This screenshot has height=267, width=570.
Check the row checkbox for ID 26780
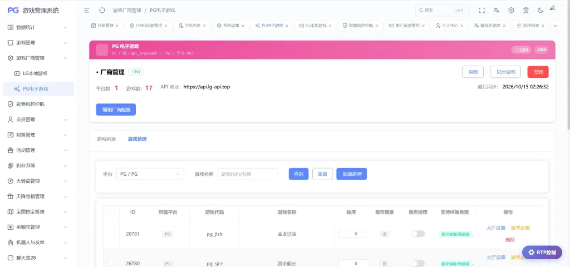[x=111, y=263]
